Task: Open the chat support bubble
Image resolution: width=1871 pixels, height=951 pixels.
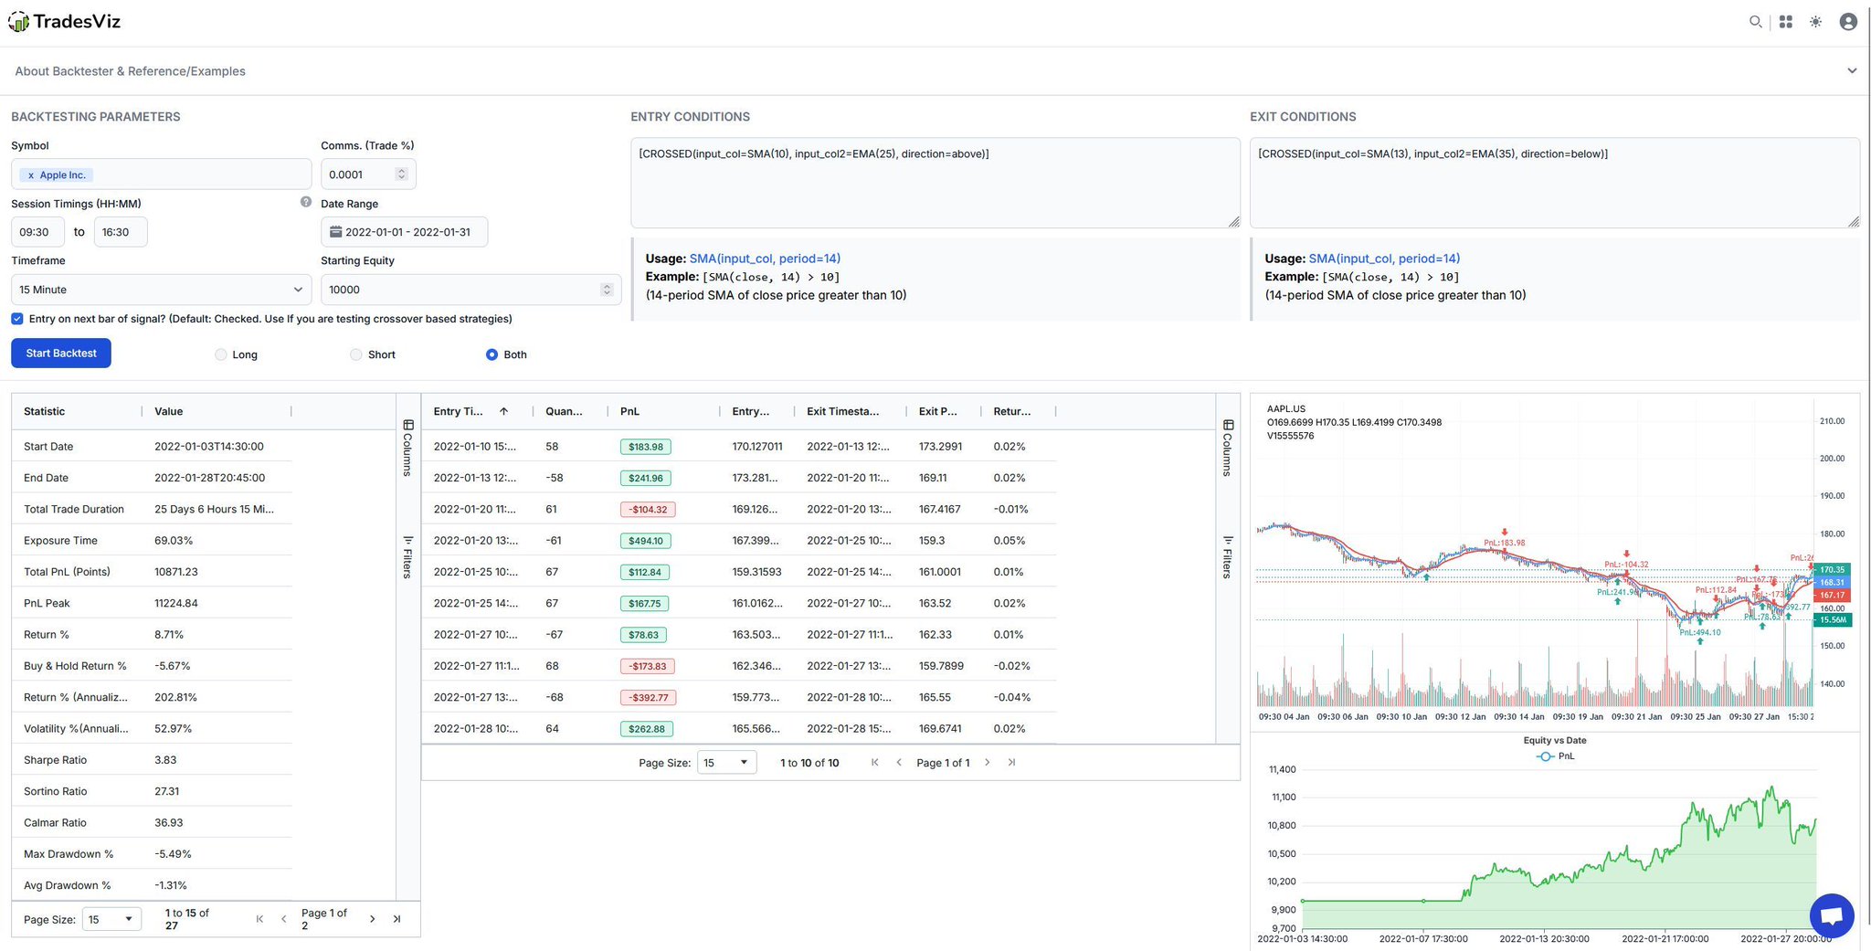Action: (x=1832, y=915)
